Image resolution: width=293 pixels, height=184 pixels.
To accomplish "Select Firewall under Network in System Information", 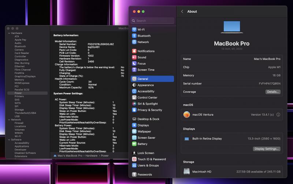I will (x=19, y=123).
